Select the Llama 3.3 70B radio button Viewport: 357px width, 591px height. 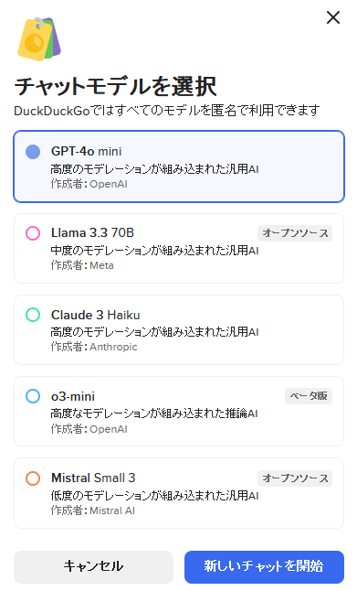[33, 233]
